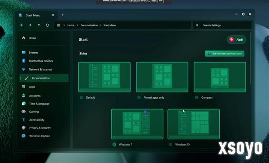Screen dimensions: 269x163
Task: Click the Bluetooth icon in the sidebar
Action: pyautogui.click(x=24, y=61)
